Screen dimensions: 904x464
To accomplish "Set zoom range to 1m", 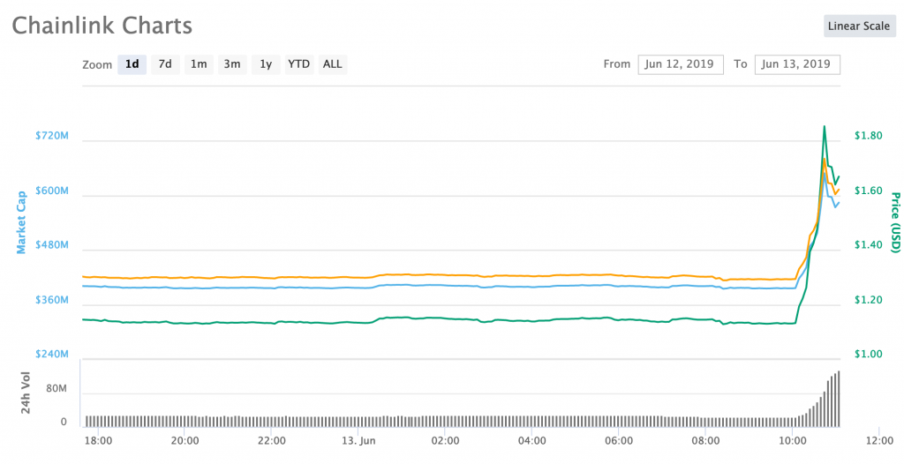I will point(199,64).
